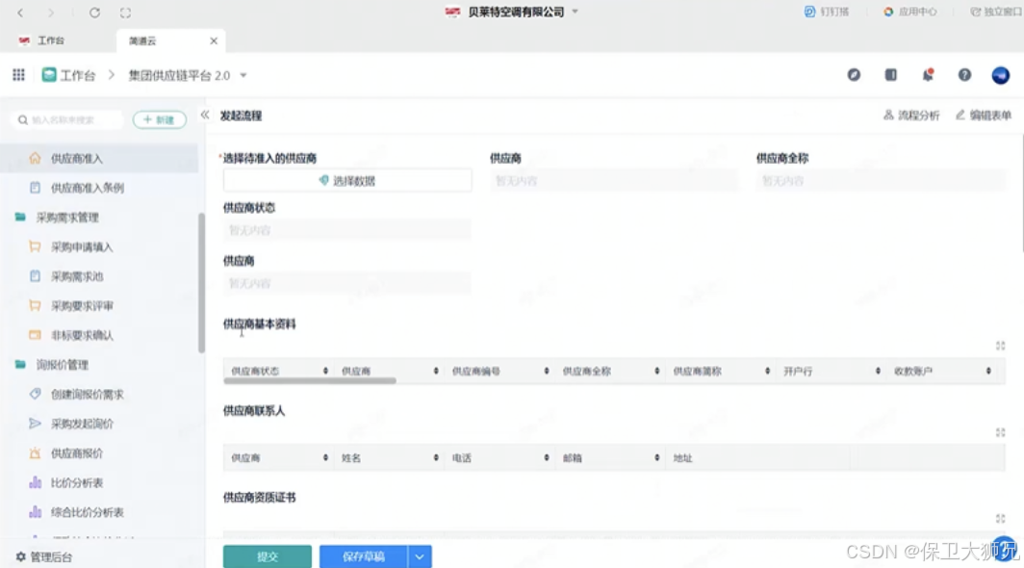Screen dimensions: 1024x568
Task: Expand the 保存草稿 button dropdown arrow
Action: pyautogui.click(x=419, y=555)
